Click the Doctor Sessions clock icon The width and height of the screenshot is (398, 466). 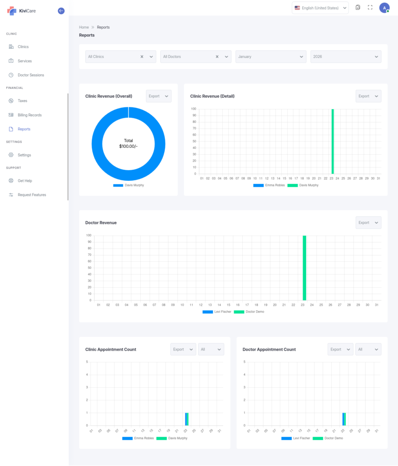(x=11, y=75)
